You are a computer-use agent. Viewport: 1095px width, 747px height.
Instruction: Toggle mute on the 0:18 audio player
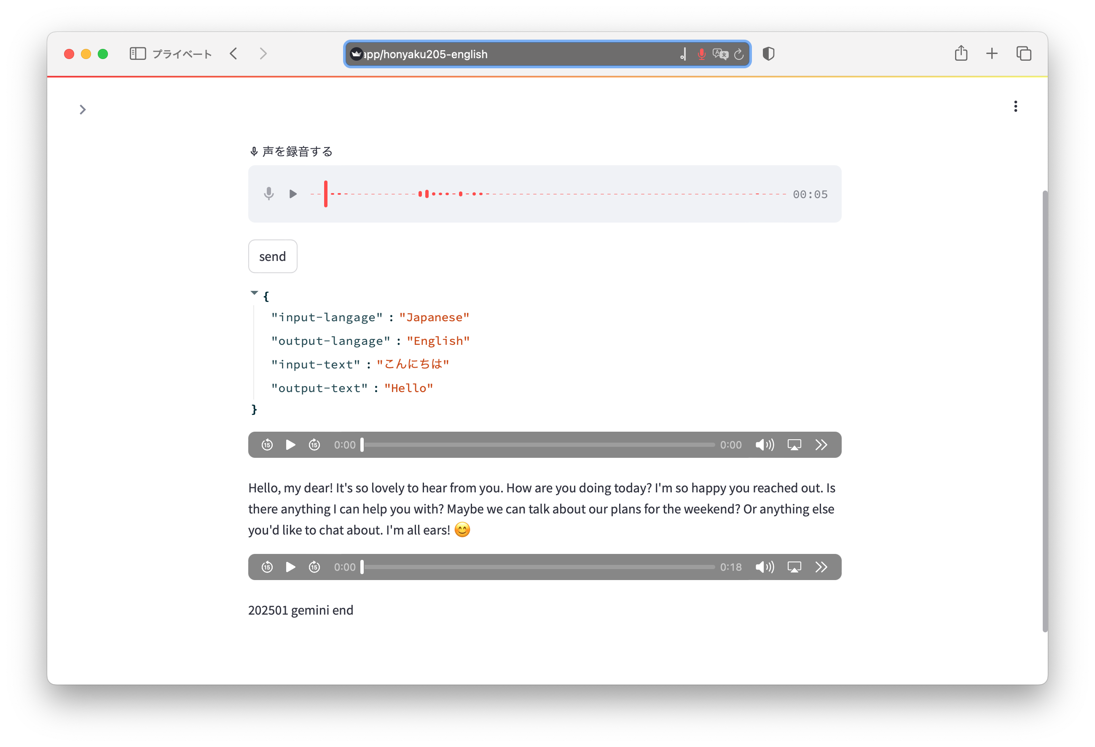(764, 567)
